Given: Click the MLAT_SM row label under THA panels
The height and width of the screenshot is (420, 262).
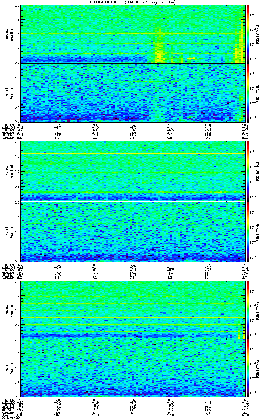Looking at the screenshot, I should click(x=8, y=133).
